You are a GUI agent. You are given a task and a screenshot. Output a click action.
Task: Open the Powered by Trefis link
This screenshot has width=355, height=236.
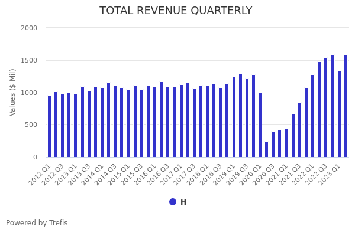pyautogui.click(x=37, y=223)
